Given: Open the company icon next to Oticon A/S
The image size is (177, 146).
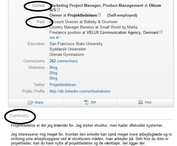Looking at the screenshot, I should (x=58, y=9).
